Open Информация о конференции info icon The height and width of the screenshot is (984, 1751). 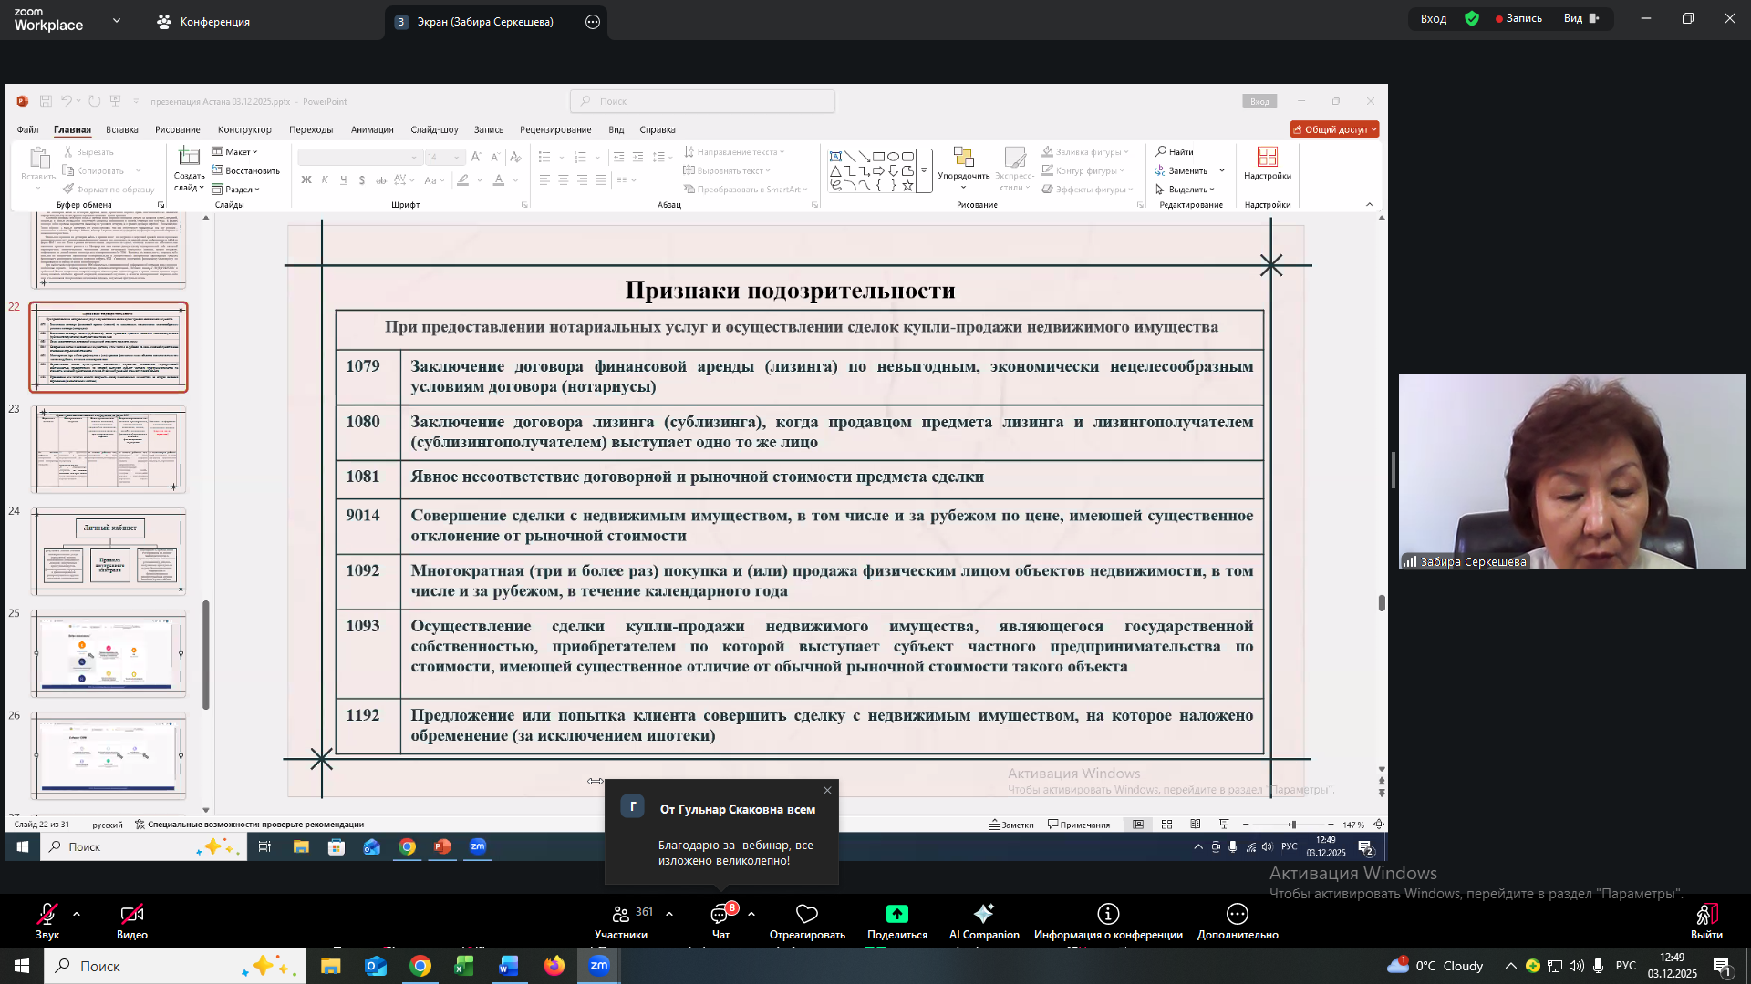(1107, 914)
